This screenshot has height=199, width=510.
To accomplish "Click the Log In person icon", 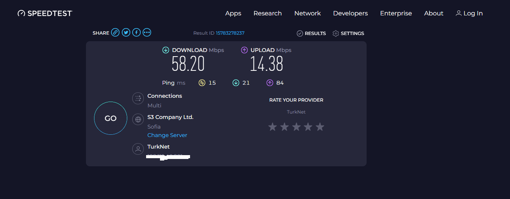I will point(458,13).
